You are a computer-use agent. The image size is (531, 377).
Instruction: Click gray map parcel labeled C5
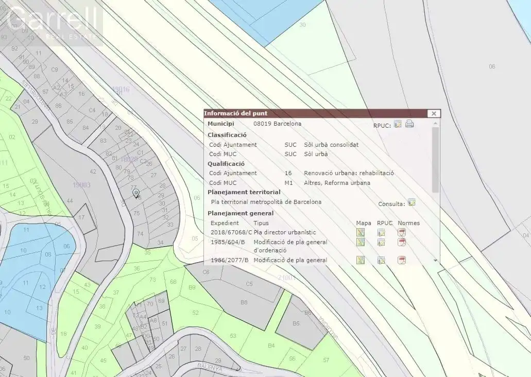249,283
